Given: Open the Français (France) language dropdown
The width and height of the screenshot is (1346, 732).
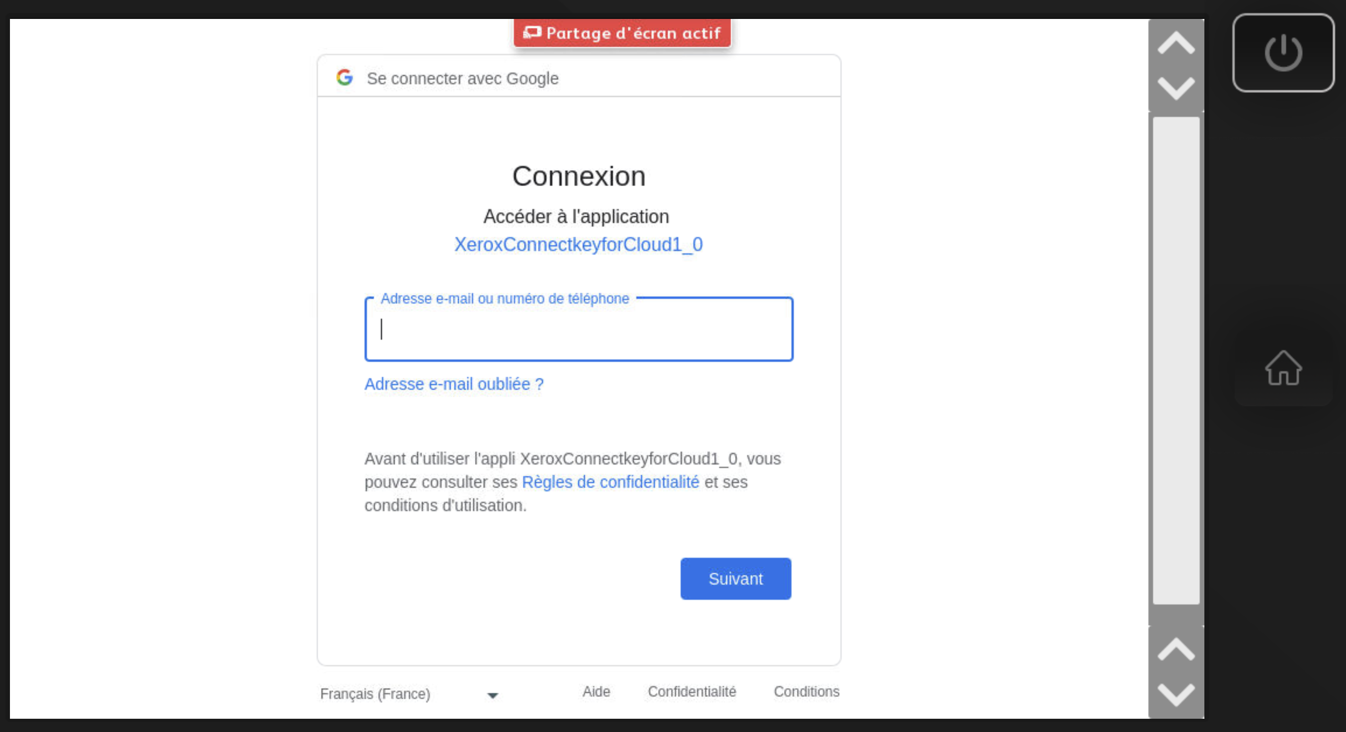Looking at the screenshot, I should 409,694.
